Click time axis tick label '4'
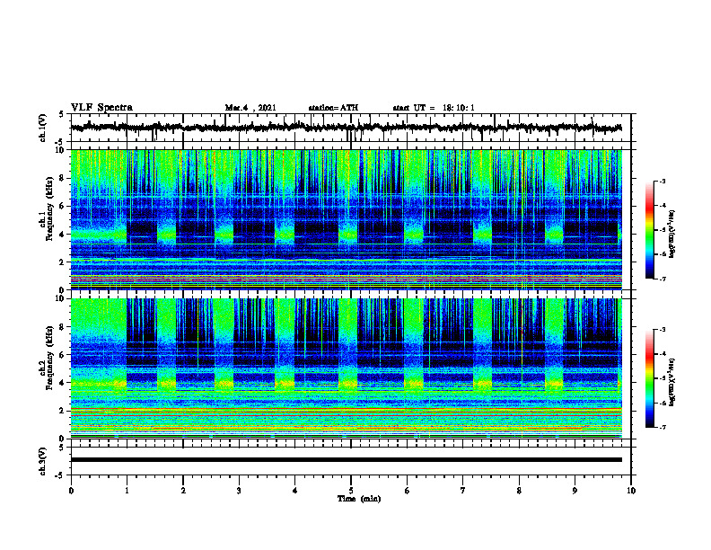 [295, 491]
